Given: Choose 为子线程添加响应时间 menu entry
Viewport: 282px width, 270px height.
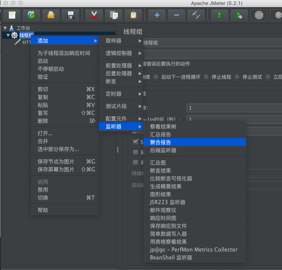Looking at the screenshot, I should [65, 53].
